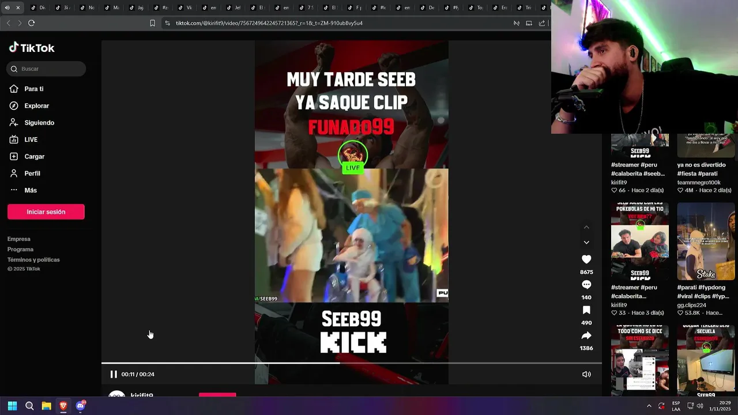Open Windows taskbar search
Viewport: 738px width, 415px height.
pos(29,406)
